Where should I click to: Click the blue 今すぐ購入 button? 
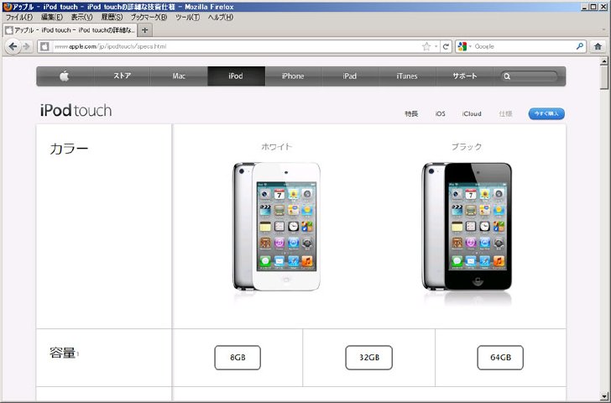[x=546, y=114]
